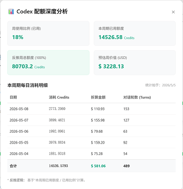Click the $ 110.93 amount cell
183x189 pixels.
point(98,109)
